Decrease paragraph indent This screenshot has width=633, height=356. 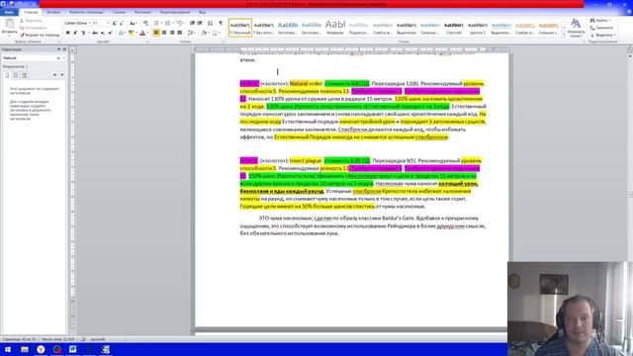click(x=192, y=24)
